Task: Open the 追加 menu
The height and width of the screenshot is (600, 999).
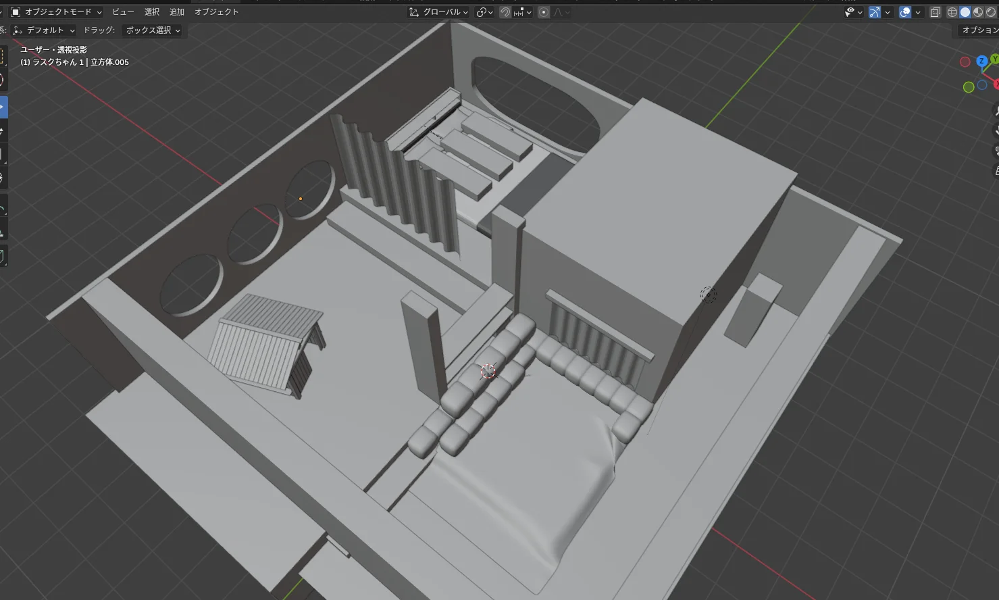Action: click(x=176, y=12)
